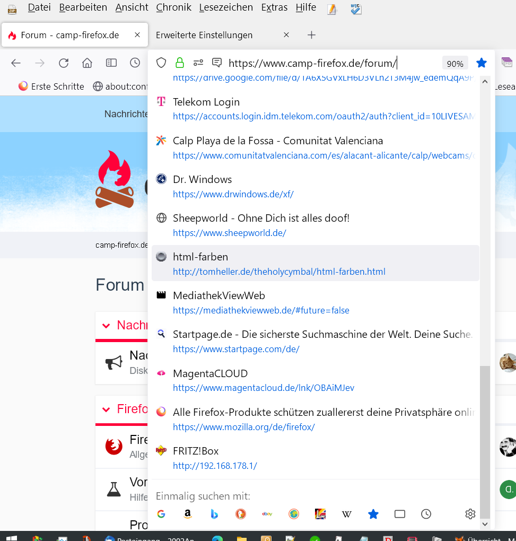Click the suggestions list scrollbar thumb

485,442
